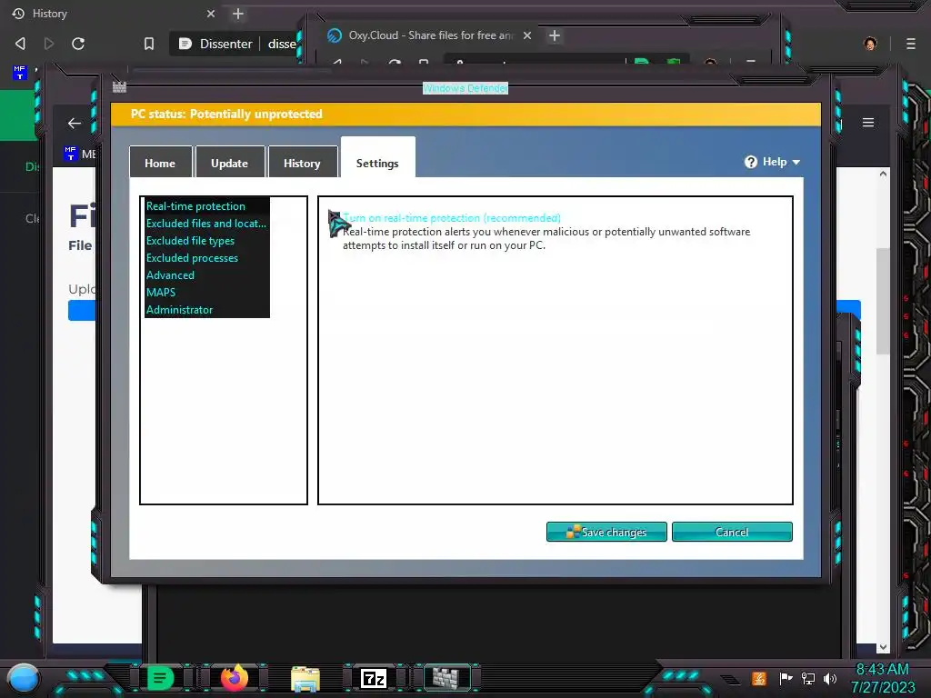Viewport: 931px width, 698px height.
Task: Click the Windows Start orb
Action: pyautogui.click(x=24, y=678)
